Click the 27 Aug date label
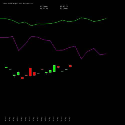The height and width of the screenshot is (125, 125). [x=65, y=119]
